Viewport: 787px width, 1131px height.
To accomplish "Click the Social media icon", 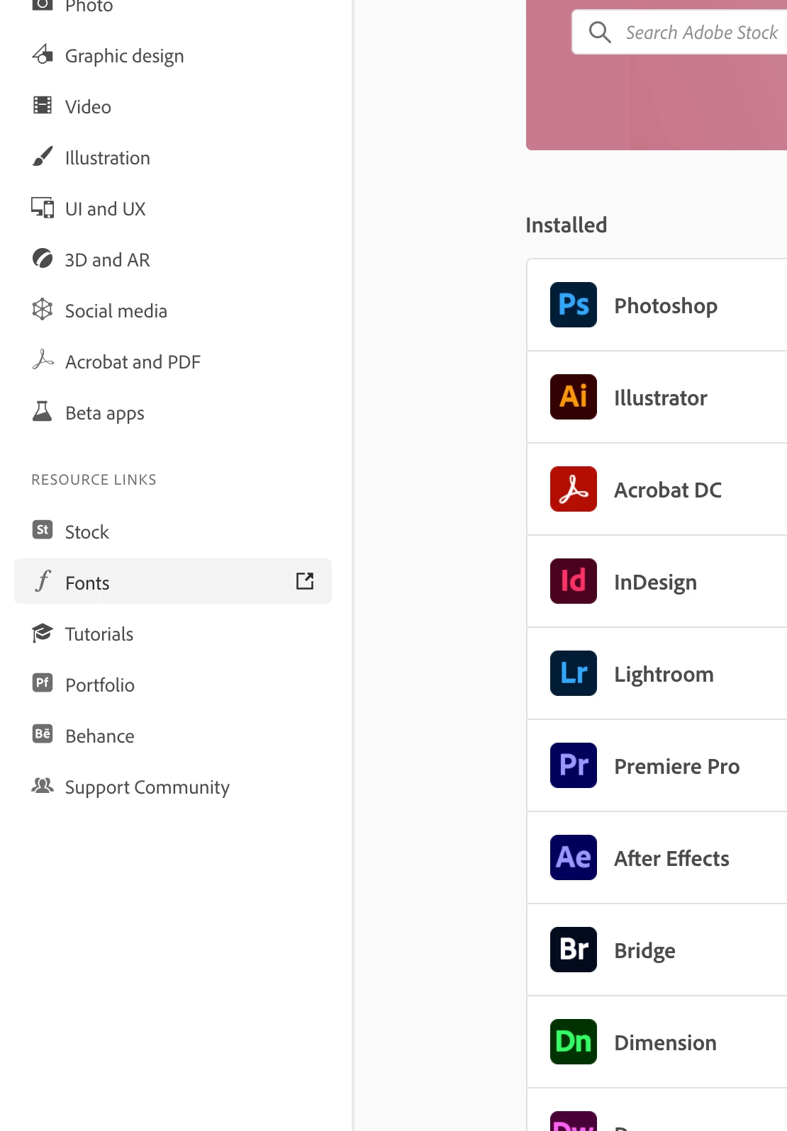I will pyautogui.click(x=43, y=310).
